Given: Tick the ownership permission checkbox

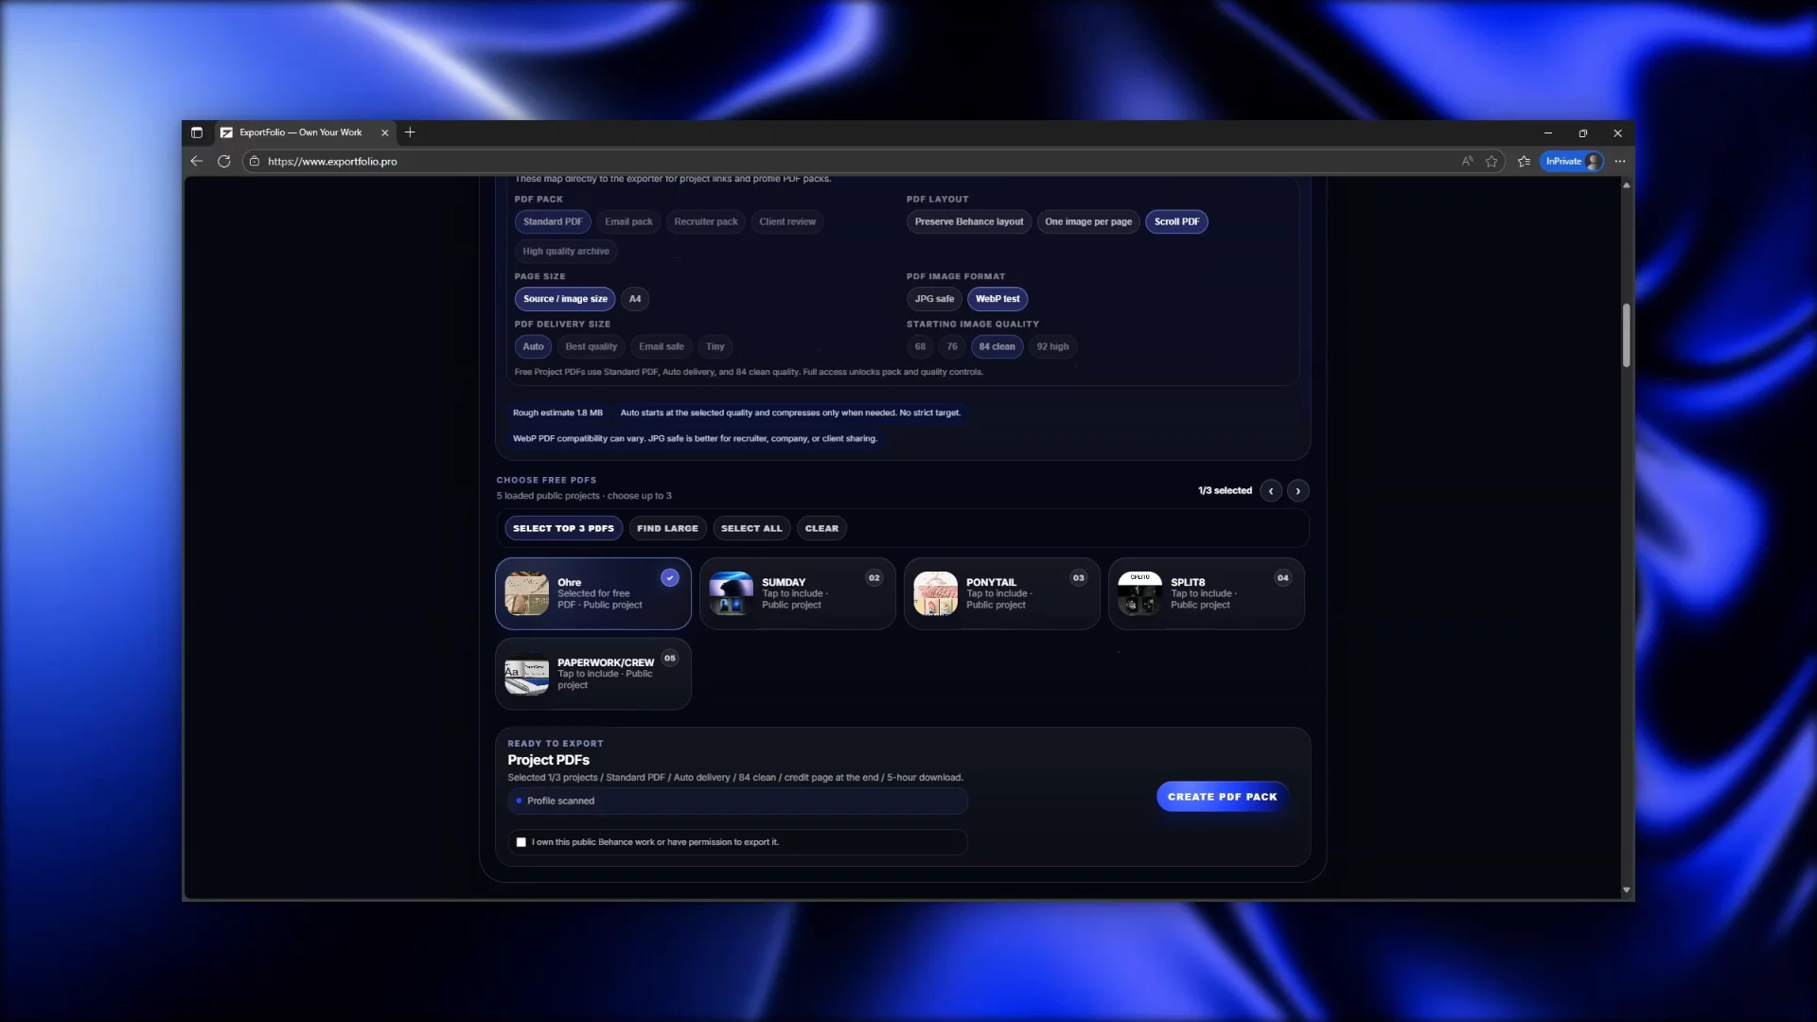Looking at the screenshot, I should tap(521, 842).
